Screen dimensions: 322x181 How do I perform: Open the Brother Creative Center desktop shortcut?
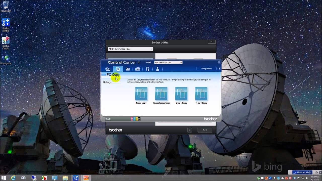pos(6,43)
